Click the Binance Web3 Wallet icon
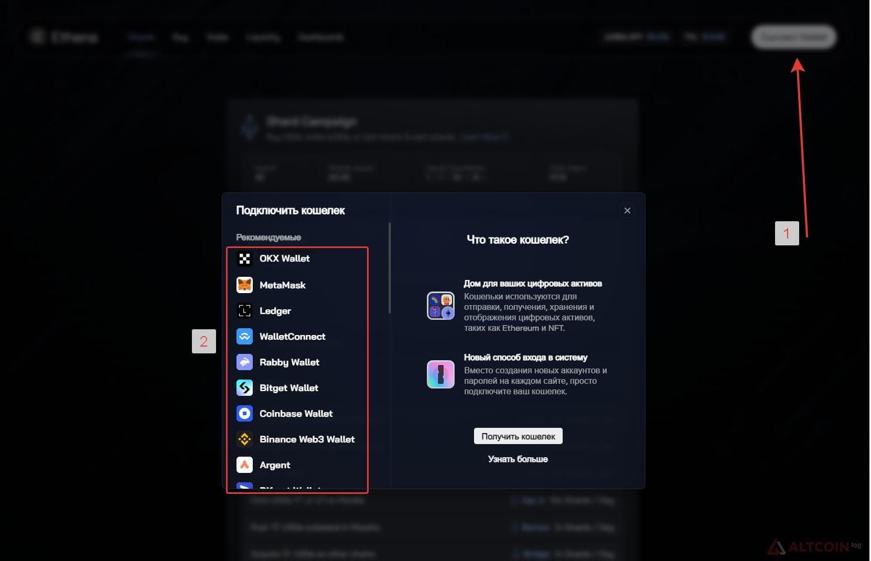This screenshot has width=871, height=561. tap(244, 439)
